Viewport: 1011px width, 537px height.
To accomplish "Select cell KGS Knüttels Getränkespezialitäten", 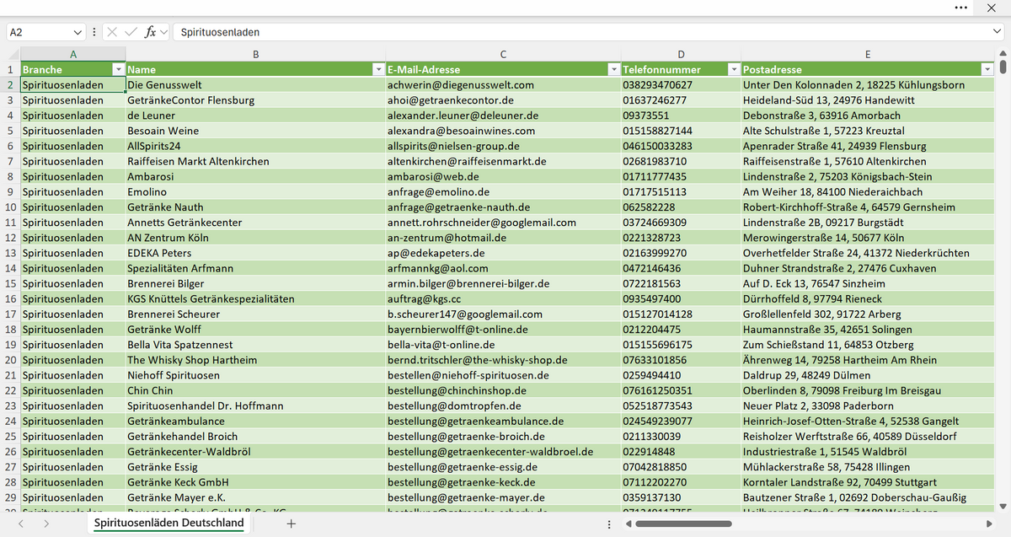I will click(x=256, y=298).
